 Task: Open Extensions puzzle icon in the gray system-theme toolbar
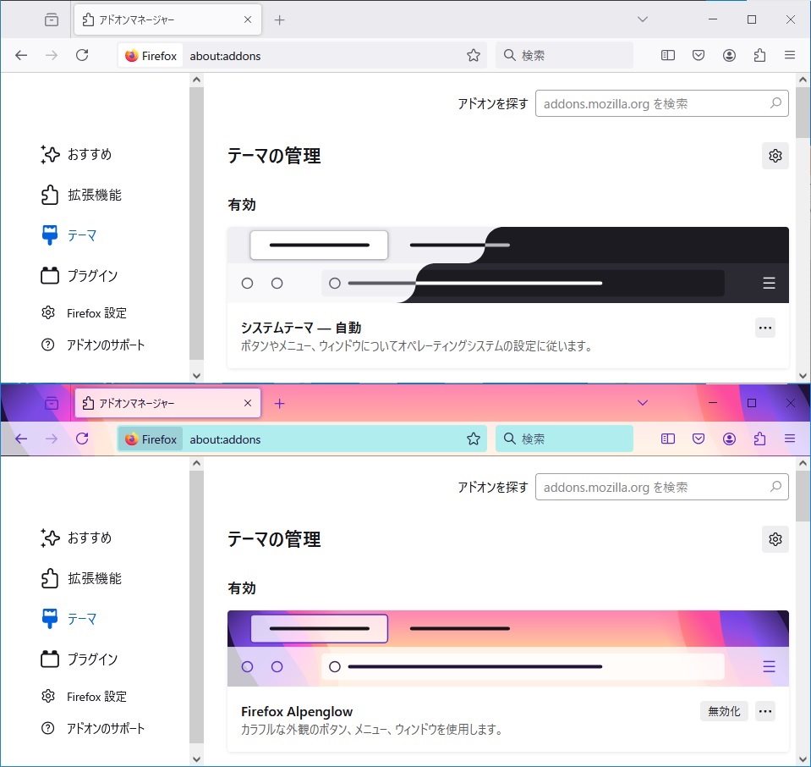tap(759, 55)
